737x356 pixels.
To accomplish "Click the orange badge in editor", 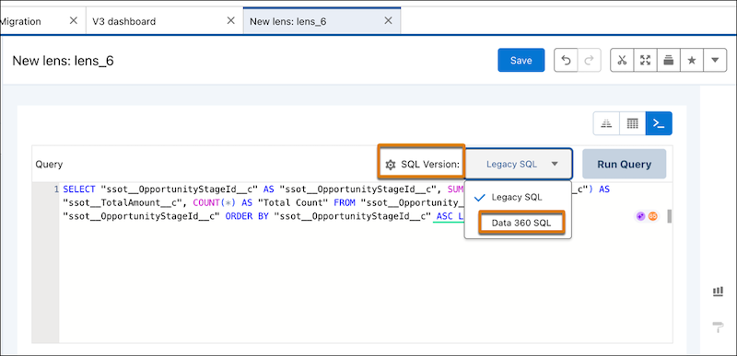I will click(x=652, y=216).
